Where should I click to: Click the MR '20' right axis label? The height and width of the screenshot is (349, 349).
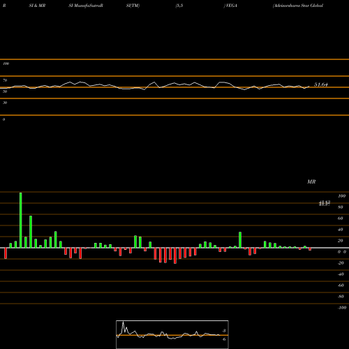pos(341,241)
